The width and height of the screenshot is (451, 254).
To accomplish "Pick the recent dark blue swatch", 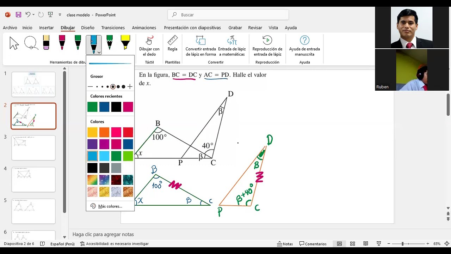I will coord(104,107).
